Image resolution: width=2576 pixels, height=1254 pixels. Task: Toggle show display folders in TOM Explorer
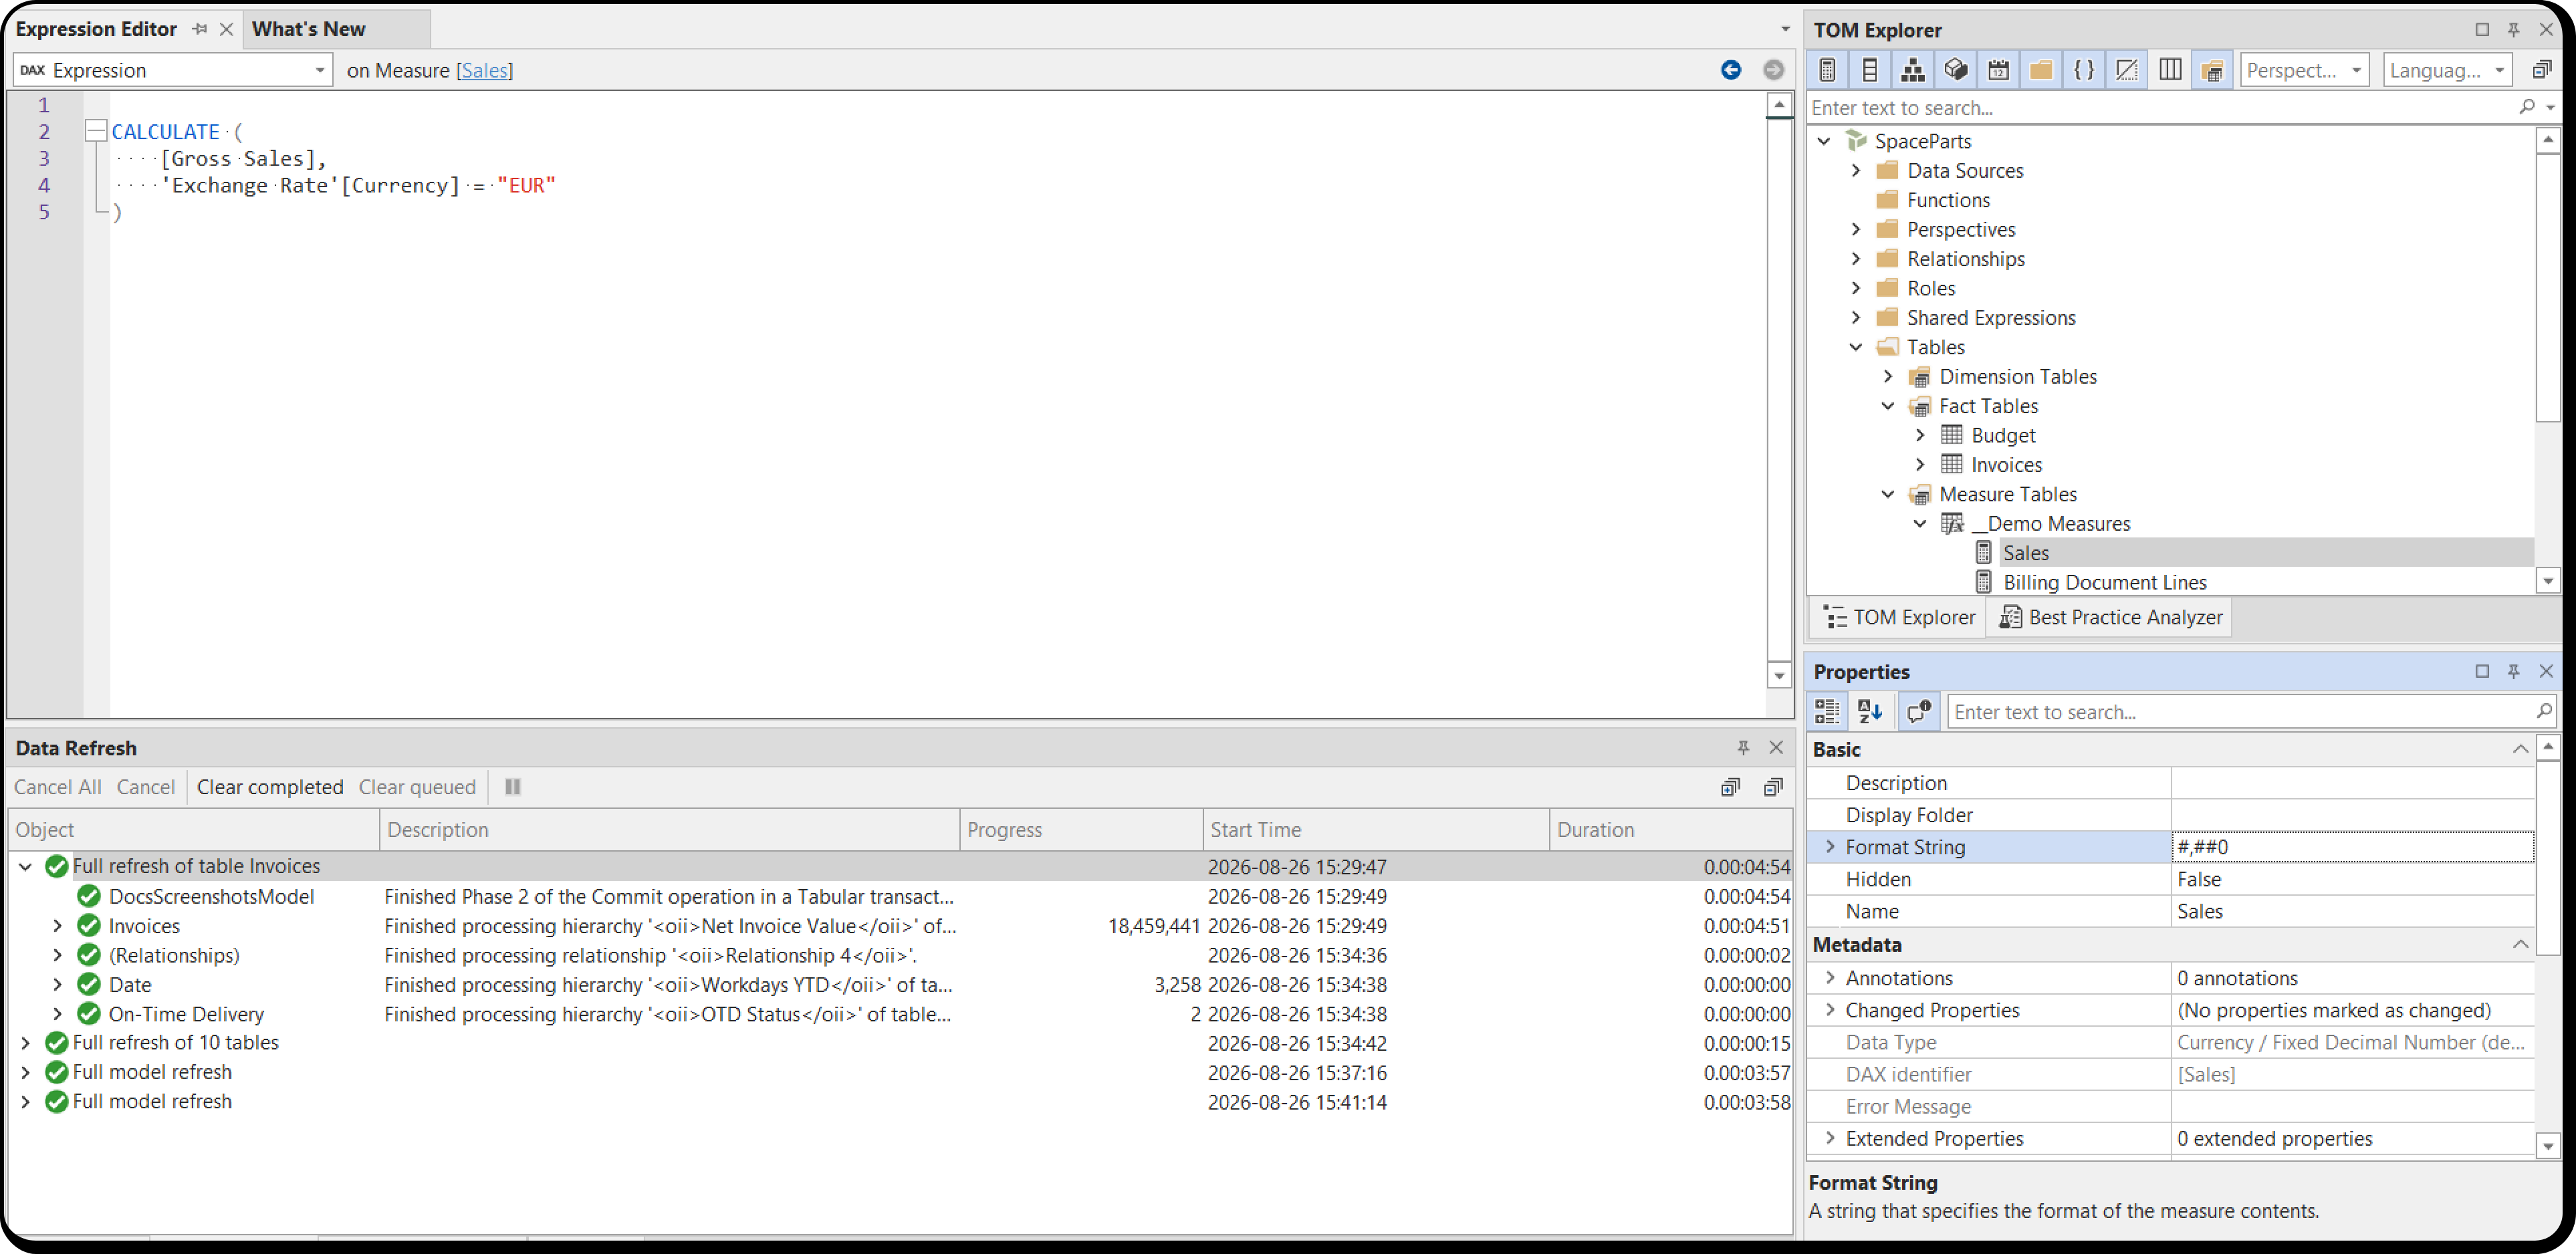2041,70
